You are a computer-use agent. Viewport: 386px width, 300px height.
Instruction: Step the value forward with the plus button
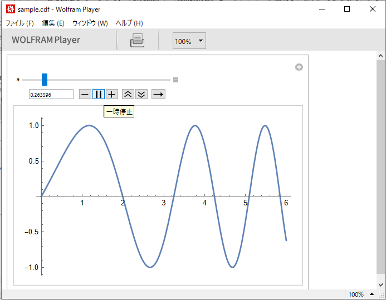pyautogui.click(x=112, y=94)
